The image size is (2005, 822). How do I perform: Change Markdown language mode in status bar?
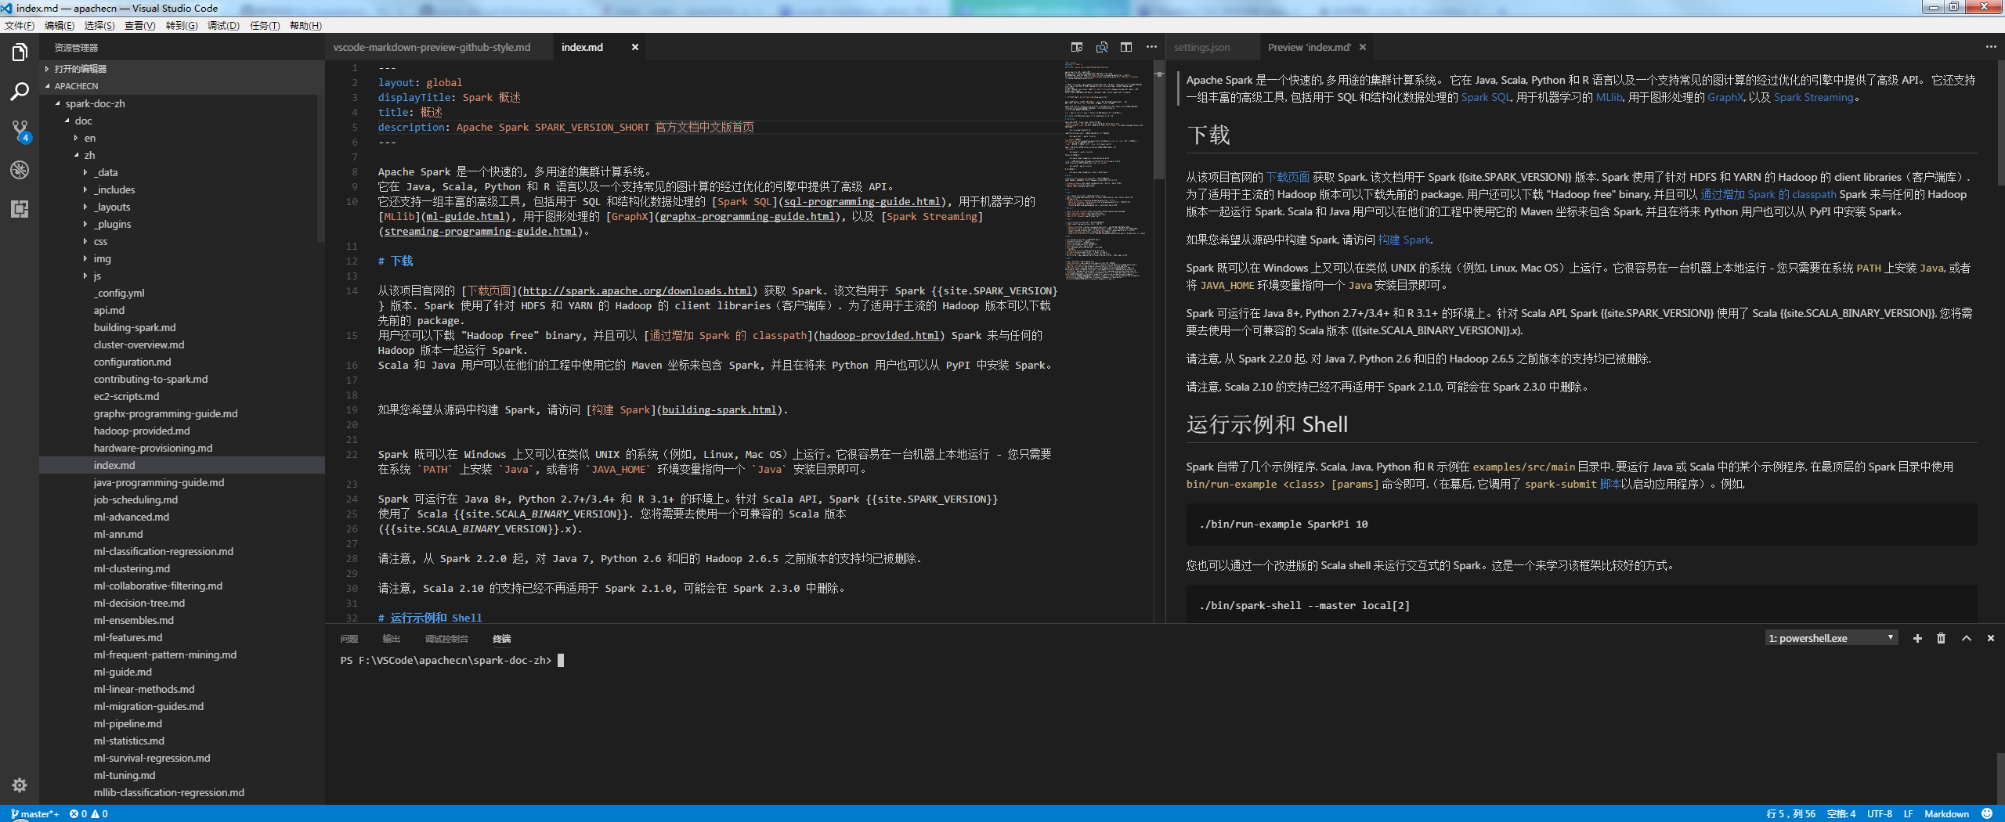[x=1946, y=814]
